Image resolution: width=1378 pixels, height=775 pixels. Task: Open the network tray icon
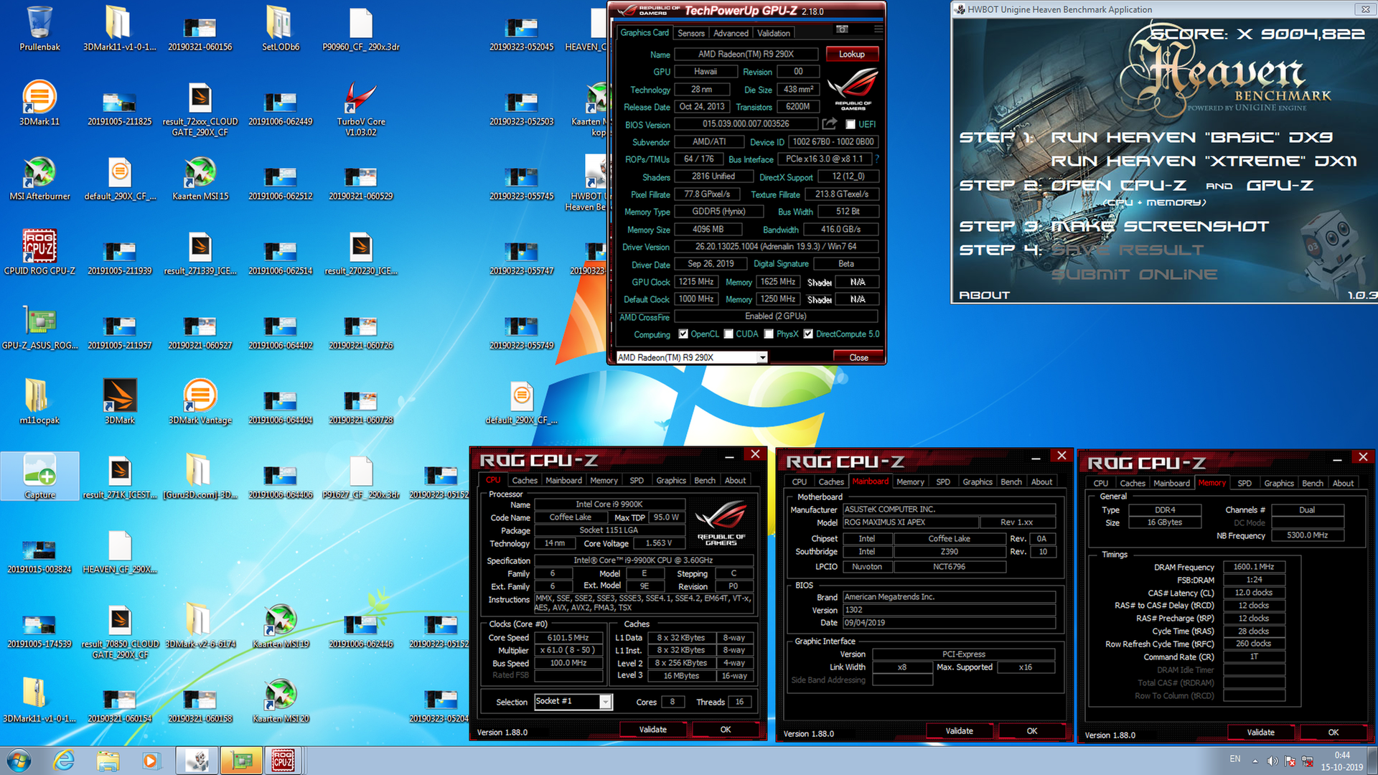tap(1307, 761)
